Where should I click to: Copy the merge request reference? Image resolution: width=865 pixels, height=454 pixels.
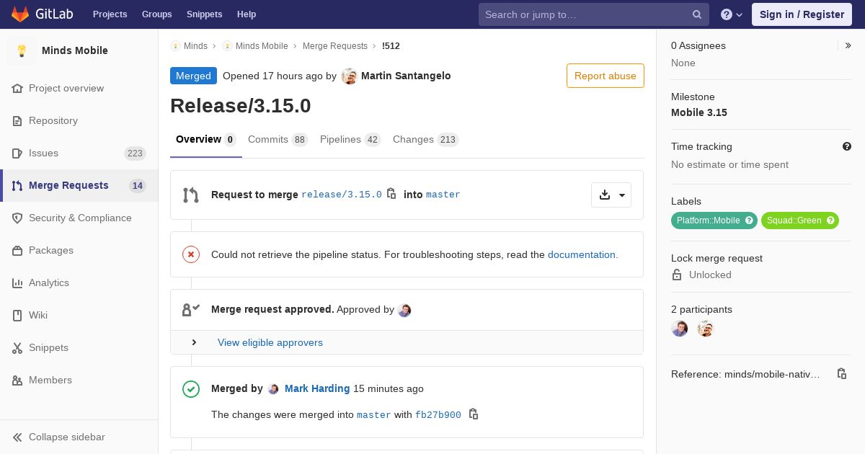click(x=841, y=374)
